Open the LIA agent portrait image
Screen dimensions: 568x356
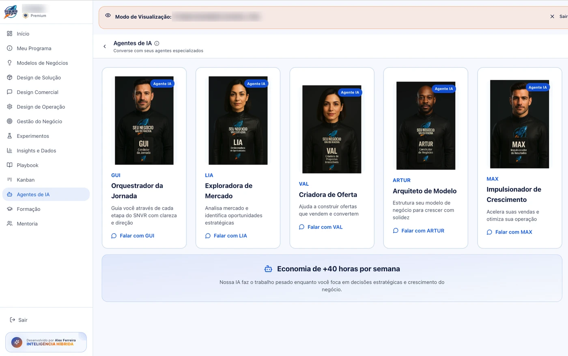click(x=238, y=120)
